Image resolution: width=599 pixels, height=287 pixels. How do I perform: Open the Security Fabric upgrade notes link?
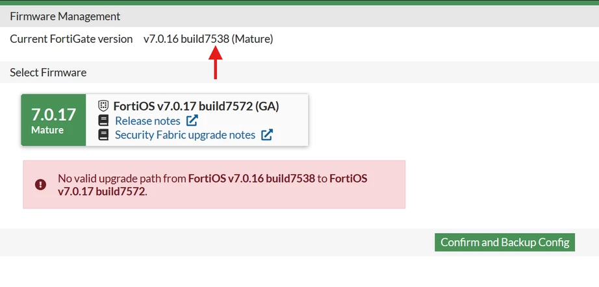coord(185,134)
